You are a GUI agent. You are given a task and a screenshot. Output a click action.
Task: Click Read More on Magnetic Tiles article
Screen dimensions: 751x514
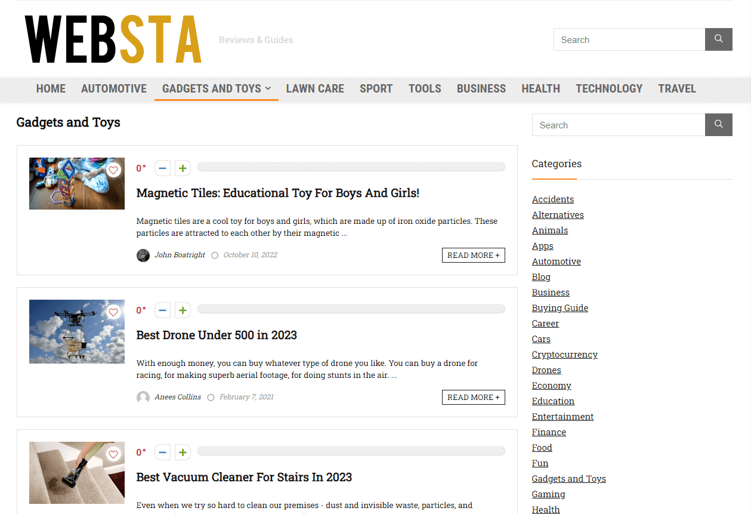click(x=473, y=256)
